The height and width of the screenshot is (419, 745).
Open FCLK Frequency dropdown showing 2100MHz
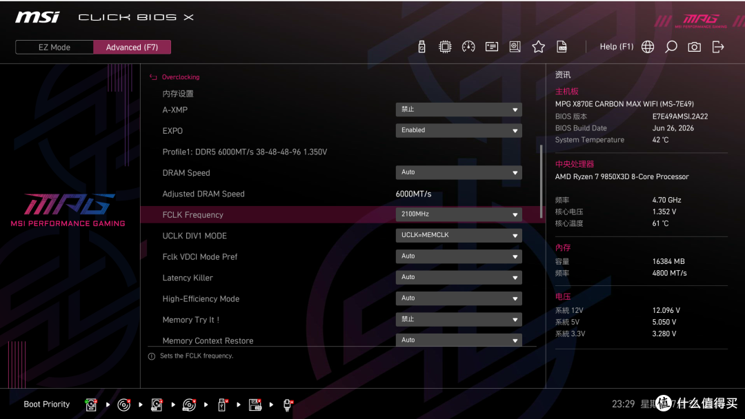tap(459, 214)
